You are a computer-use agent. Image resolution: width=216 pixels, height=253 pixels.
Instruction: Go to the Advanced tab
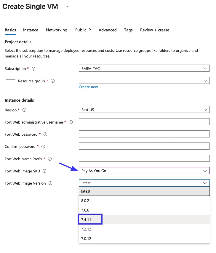point(108,30)
